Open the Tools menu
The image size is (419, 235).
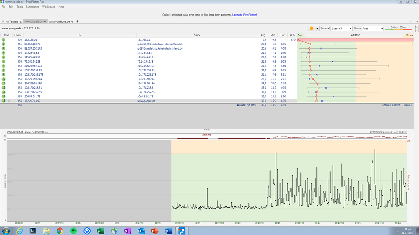pyautogui.click(x=20, y=7)
